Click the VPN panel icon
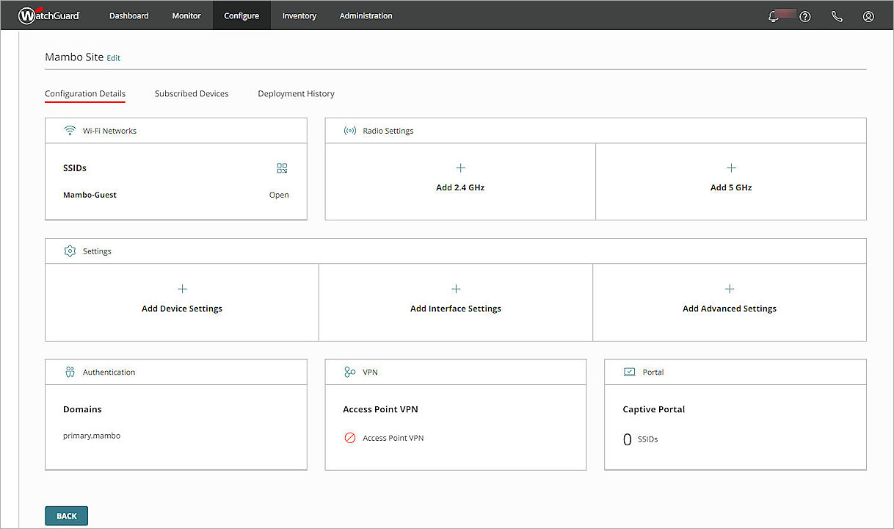894x529 pixels. (x=349, y=371)
